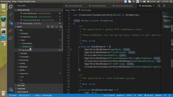This screenshot has height=97, width=173.
Task: Open the Manage gear menu
Action: 11,89
